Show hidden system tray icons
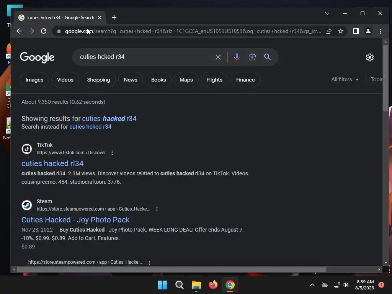 click(x=312, y=285)
